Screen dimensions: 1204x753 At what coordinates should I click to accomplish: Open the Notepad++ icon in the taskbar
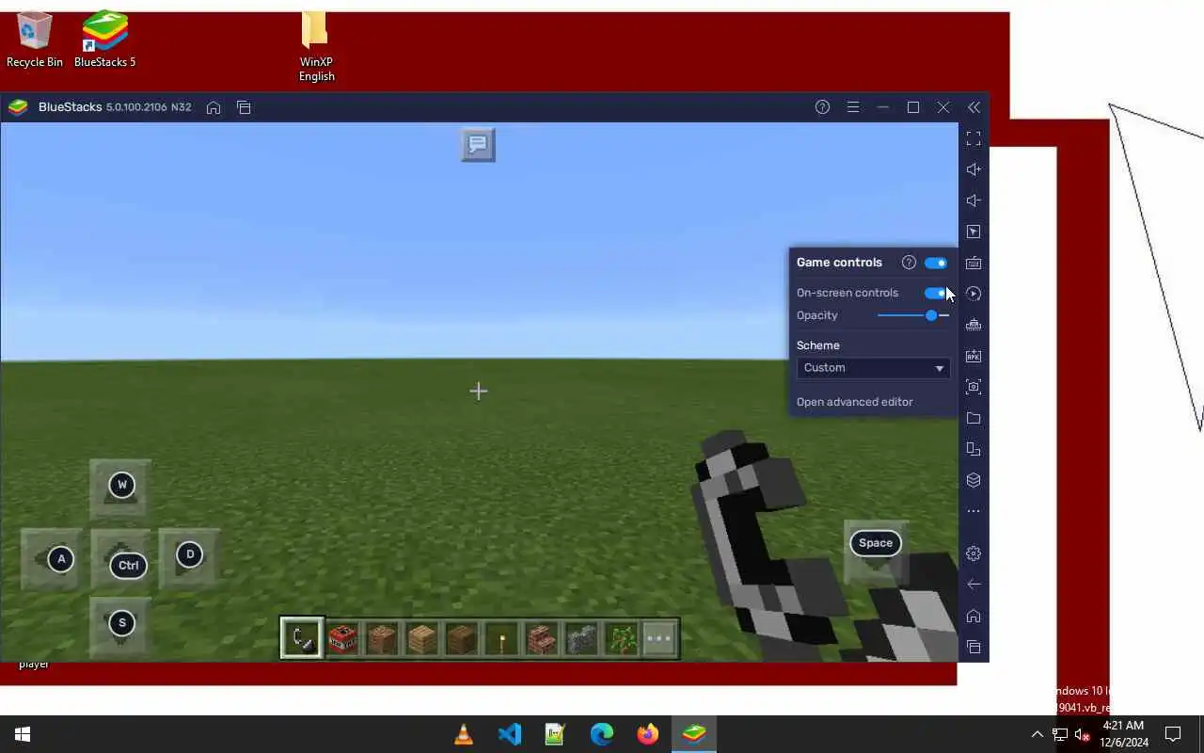556,734
